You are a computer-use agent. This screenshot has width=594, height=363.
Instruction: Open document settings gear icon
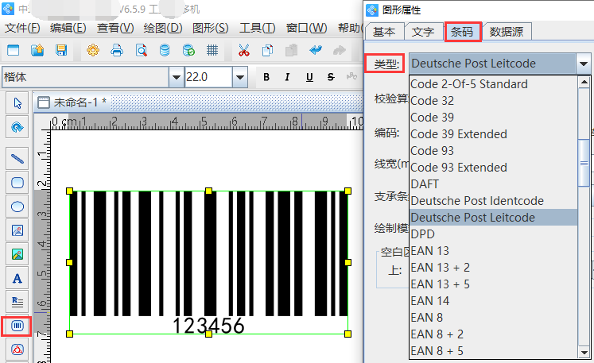(93, 50)
